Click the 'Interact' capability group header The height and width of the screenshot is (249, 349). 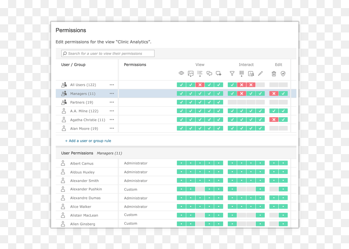[246, 64]
